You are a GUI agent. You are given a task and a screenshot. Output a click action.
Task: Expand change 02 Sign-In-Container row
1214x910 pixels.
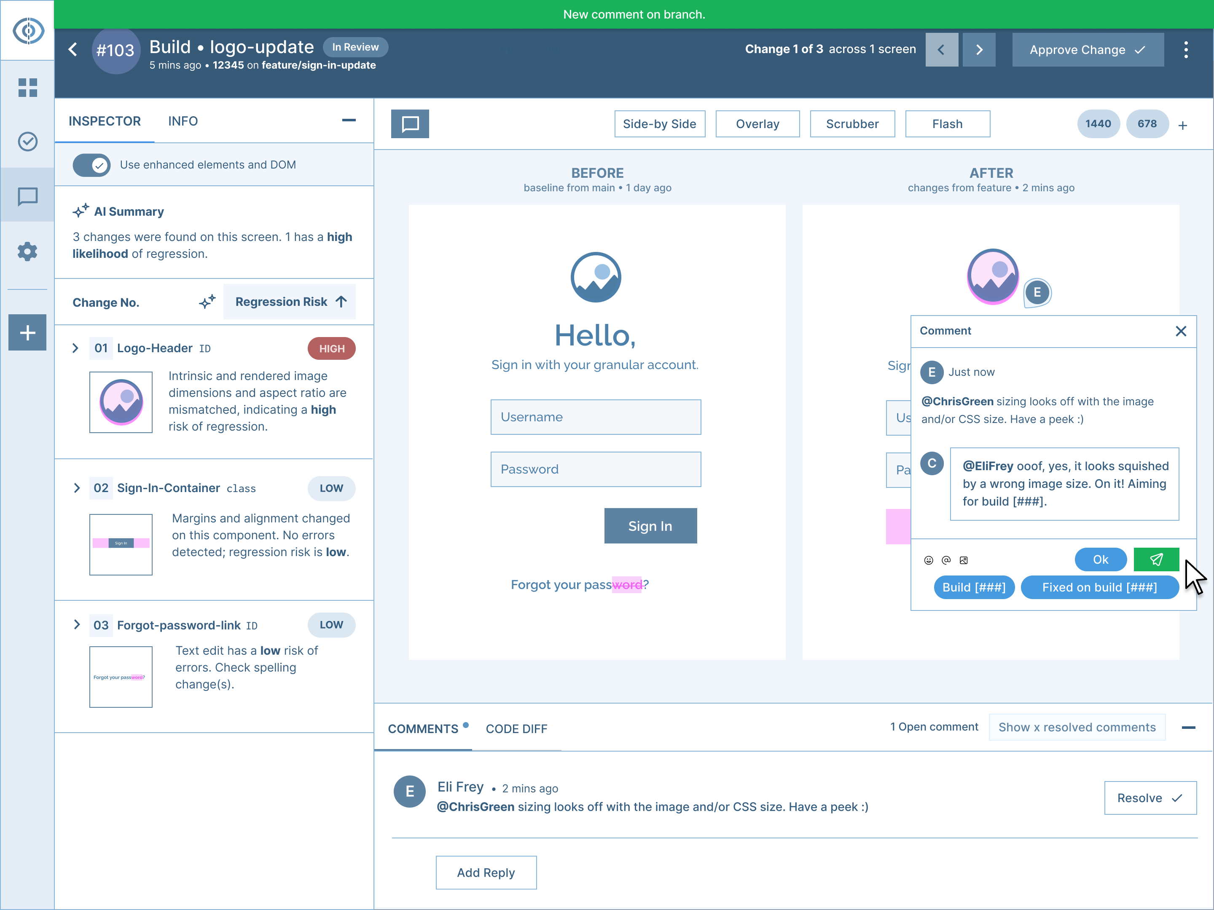pyautogui.click(x=77, y=487)
